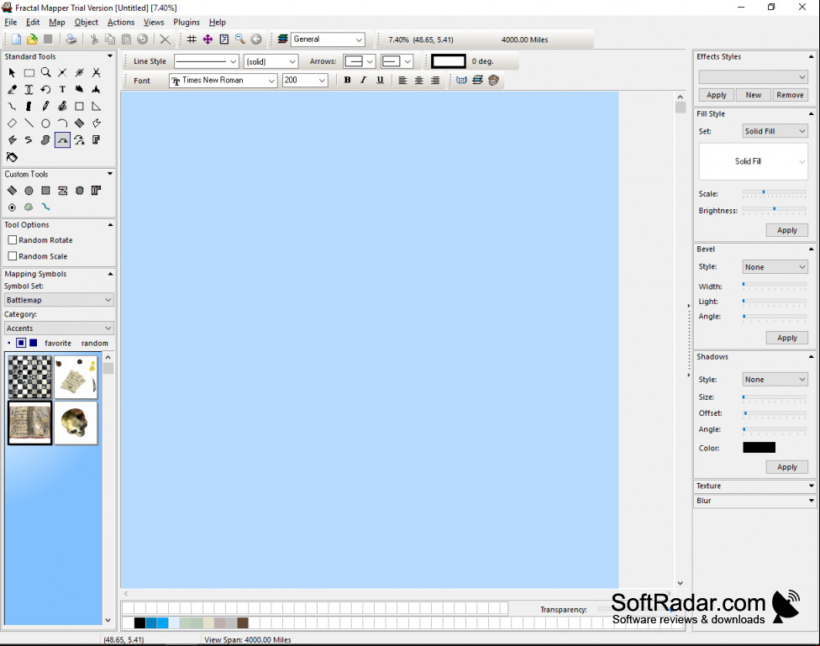Open the Symbol Set dropdown showing Battlemap
The image size is (820, 646).
(59, 300)
